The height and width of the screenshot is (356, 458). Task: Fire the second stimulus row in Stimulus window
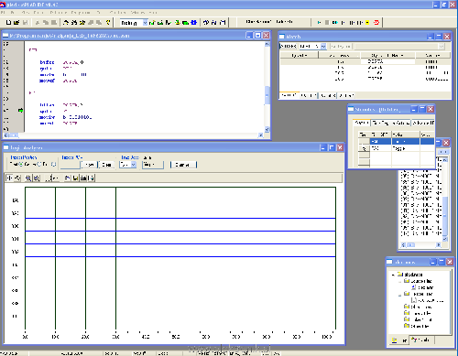[364, 148]
